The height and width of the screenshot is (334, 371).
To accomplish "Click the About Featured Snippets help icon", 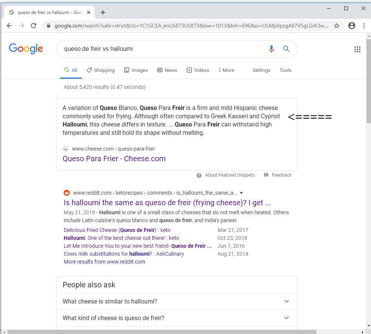I will click(199, 175).
